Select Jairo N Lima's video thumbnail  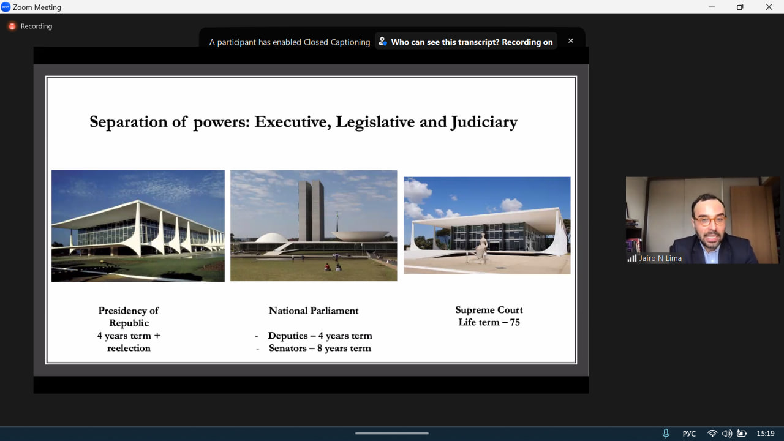point(702,221)
